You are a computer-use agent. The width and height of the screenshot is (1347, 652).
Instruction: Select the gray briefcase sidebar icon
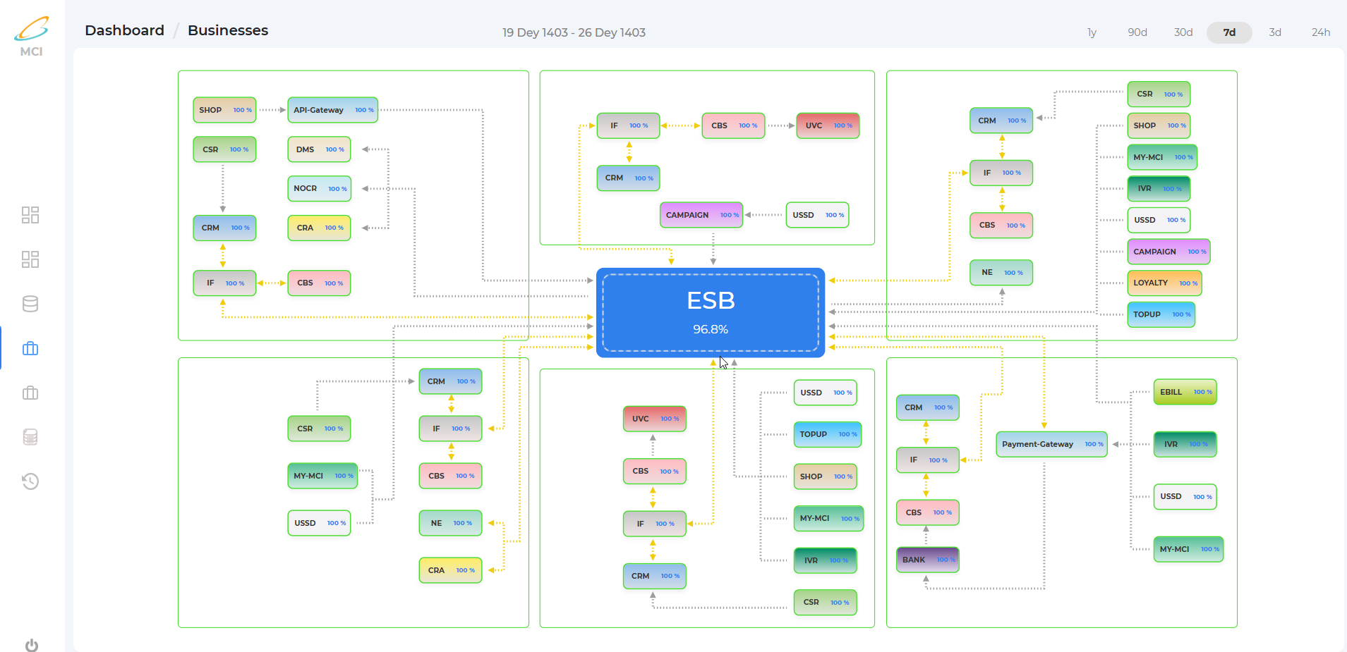click(x=30, y=393)
